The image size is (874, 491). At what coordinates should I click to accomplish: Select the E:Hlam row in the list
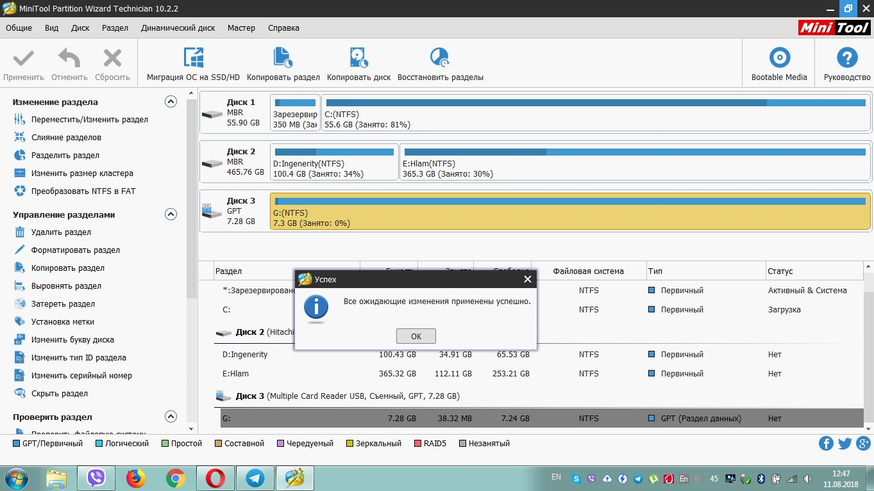(539, 374)
